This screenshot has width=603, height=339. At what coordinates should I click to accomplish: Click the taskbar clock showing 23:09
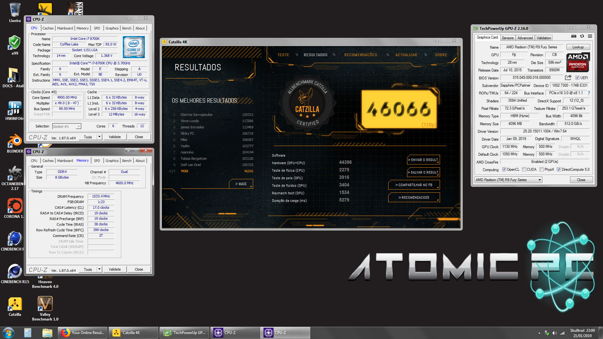tap(582, 333)
